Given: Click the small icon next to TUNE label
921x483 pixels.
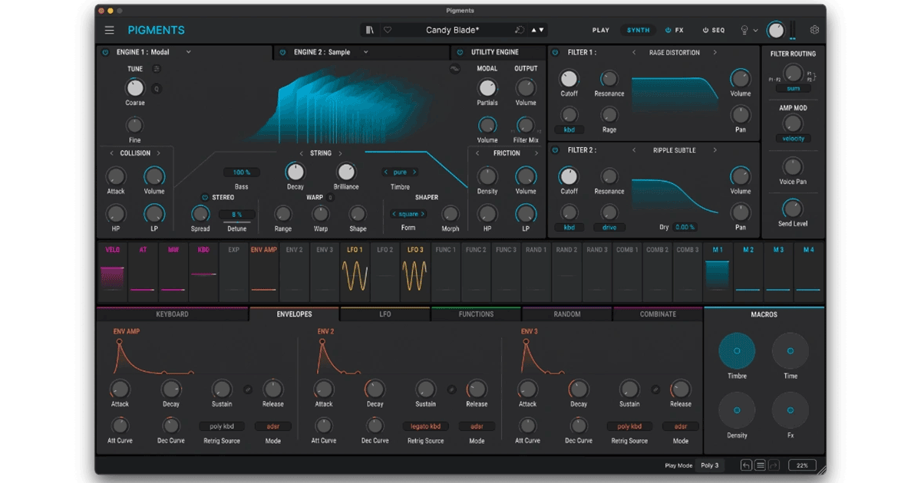Looking at the screenshot, I should (x=157, y=68).
